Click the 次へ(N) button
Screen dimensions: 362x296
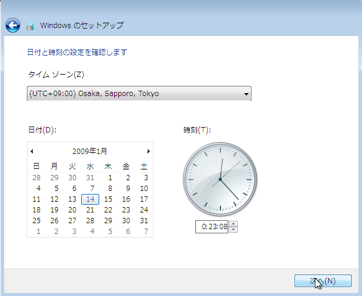pos(323,280)
